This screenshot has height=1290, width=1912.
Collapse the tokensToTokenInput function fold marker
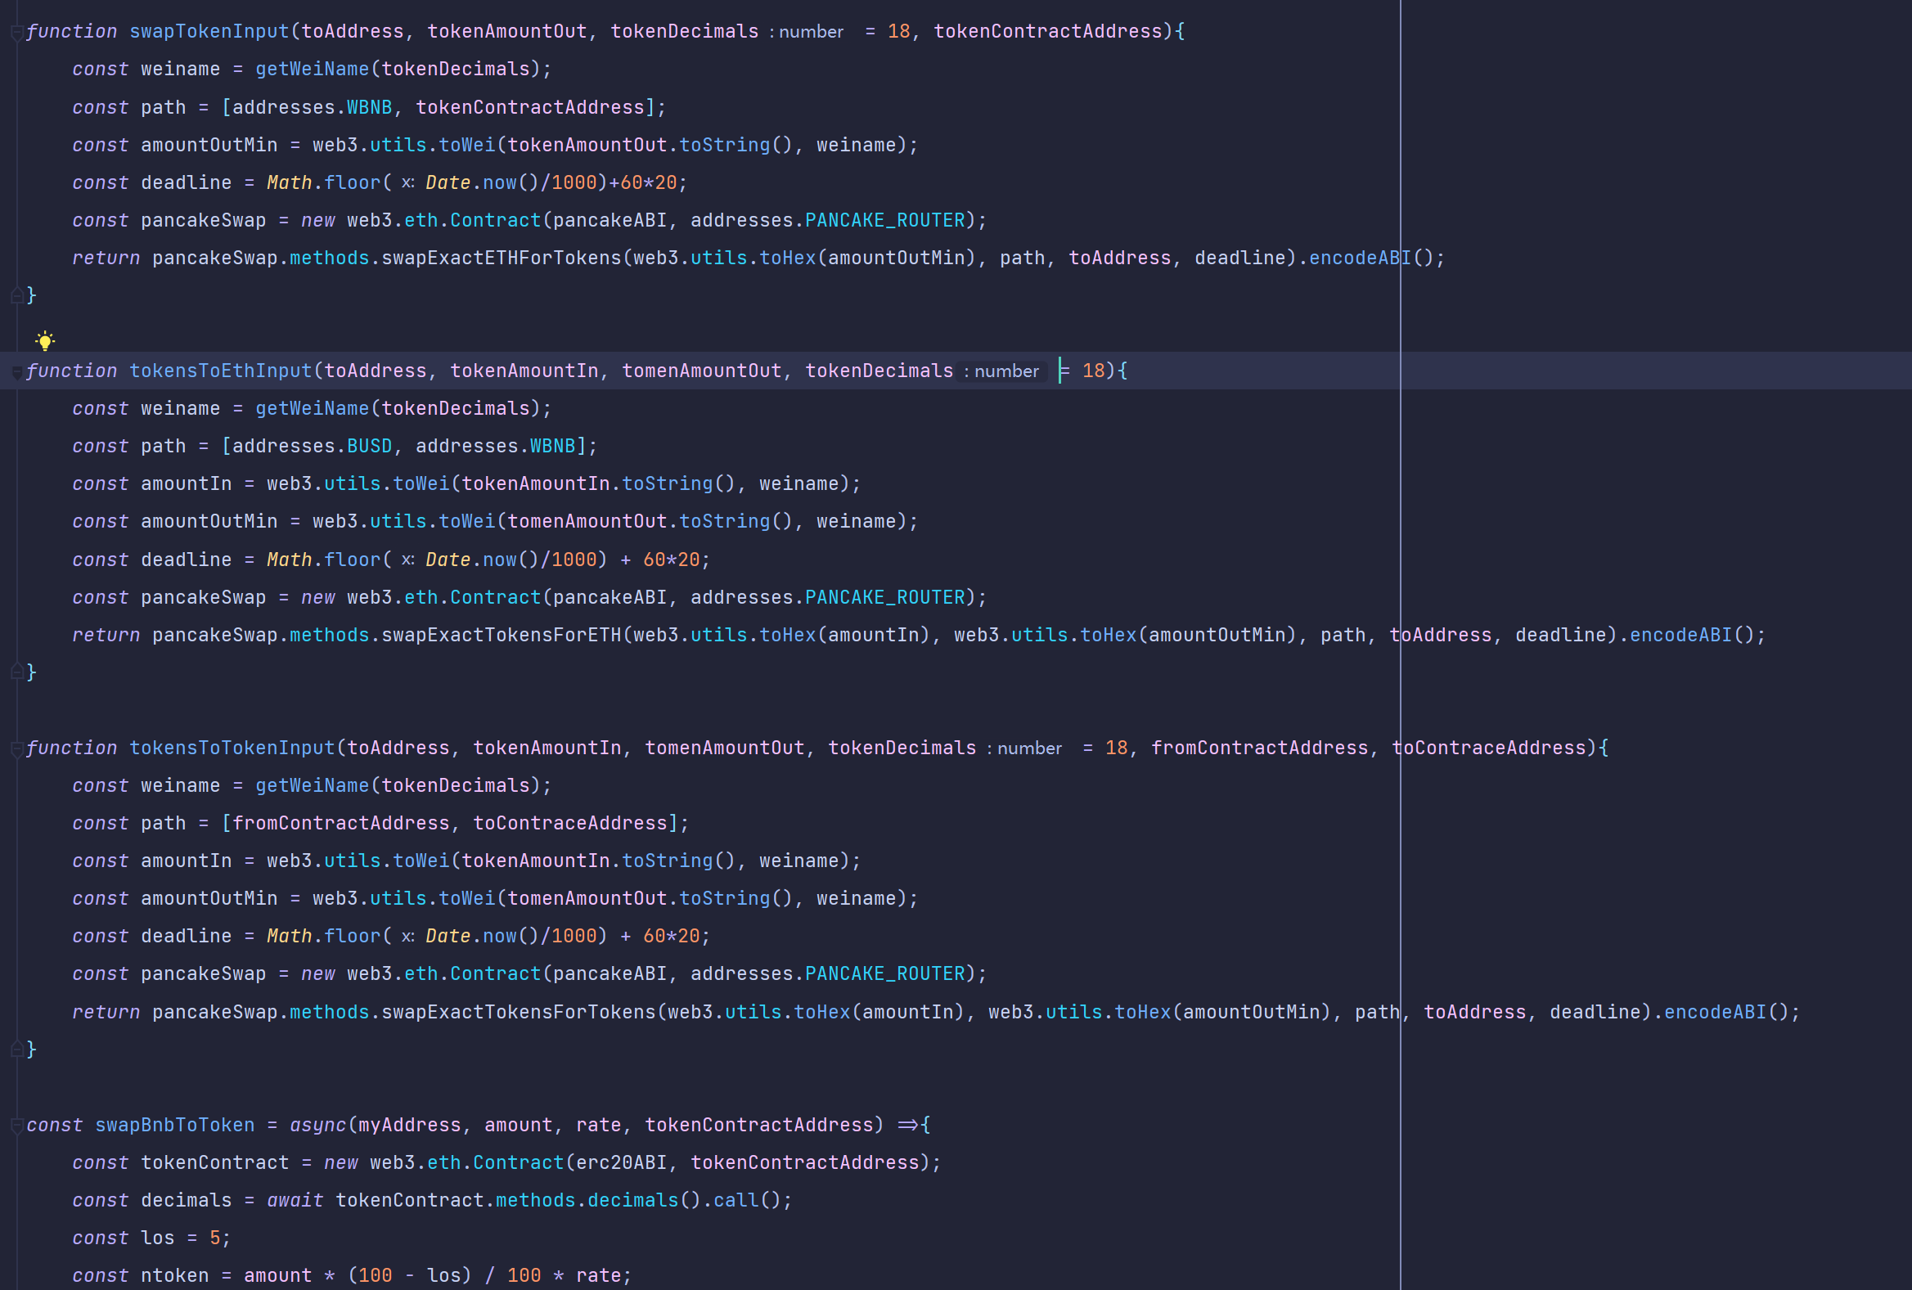(16, 749)
